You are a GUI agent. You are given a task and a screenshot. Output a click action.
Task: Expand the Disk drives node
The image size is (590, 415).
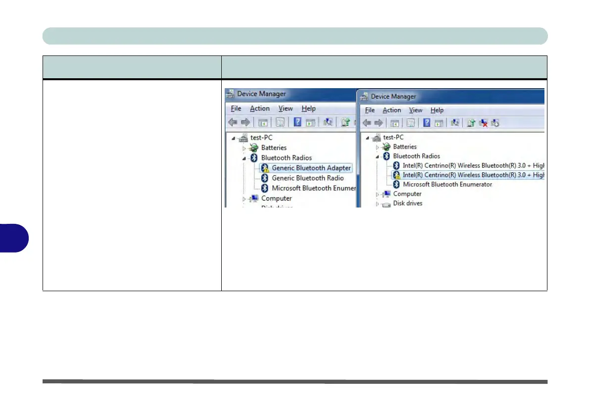coord(377,204)
